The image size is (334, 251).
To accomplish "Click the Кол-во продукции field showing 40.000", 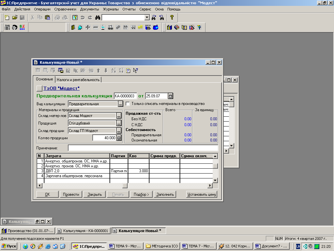I will (x=104, y=138).
